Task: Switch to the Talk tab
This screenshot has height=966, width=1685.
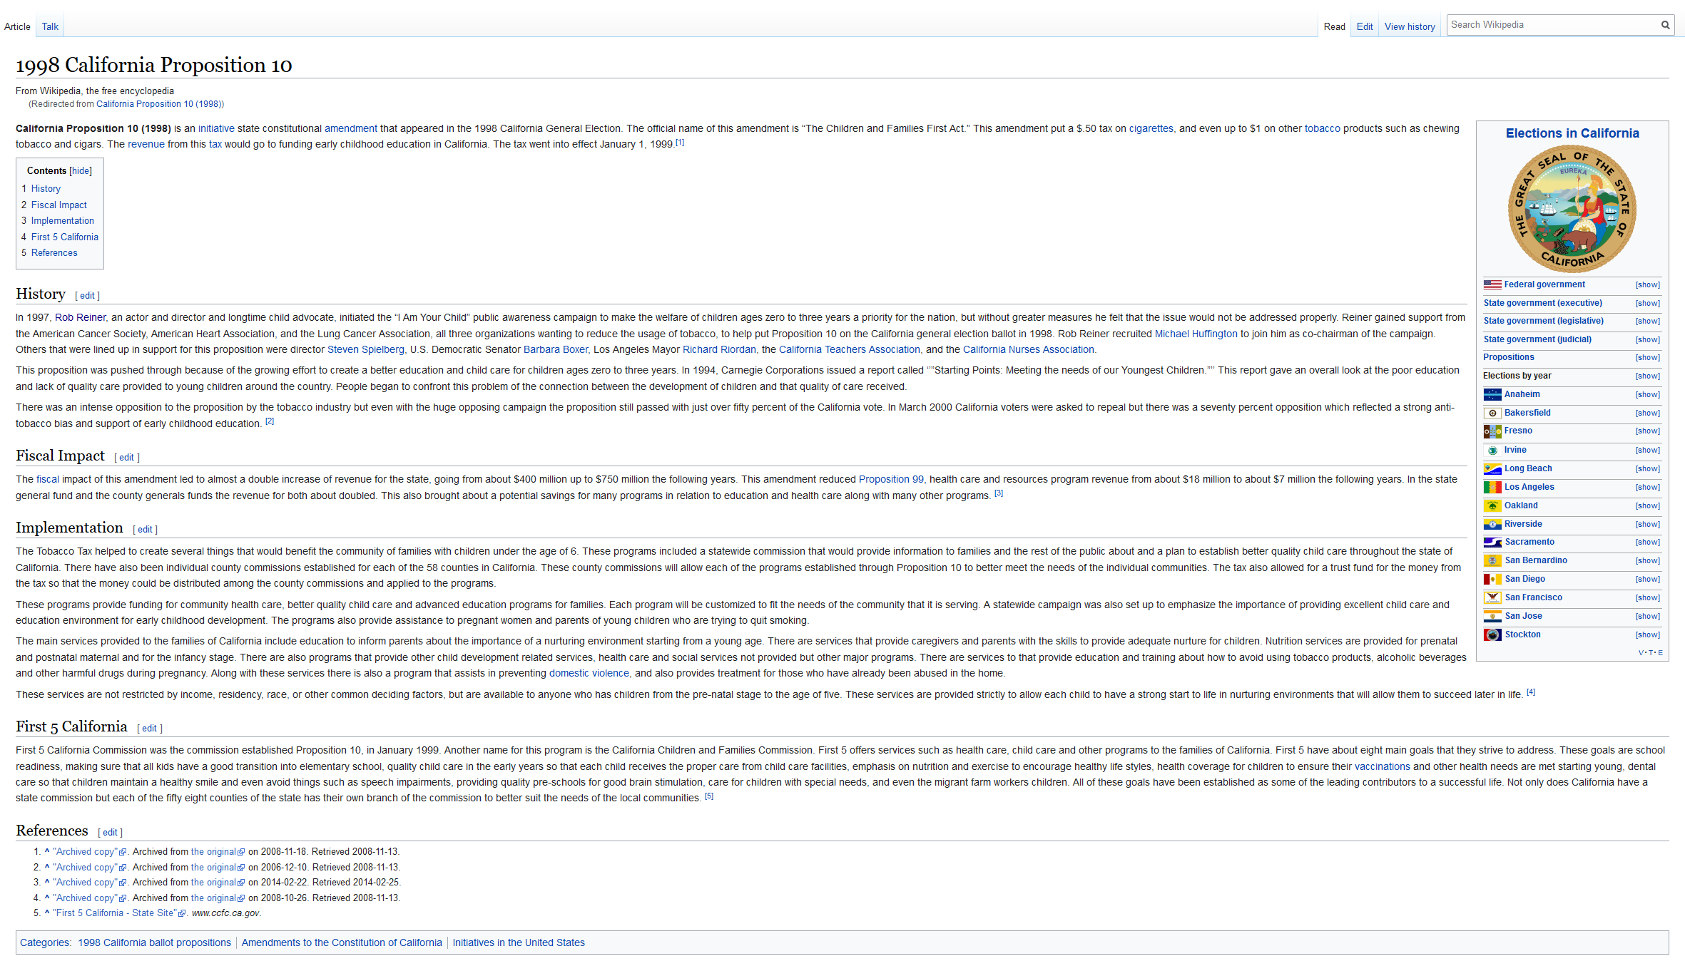Action: coord(50,27)
